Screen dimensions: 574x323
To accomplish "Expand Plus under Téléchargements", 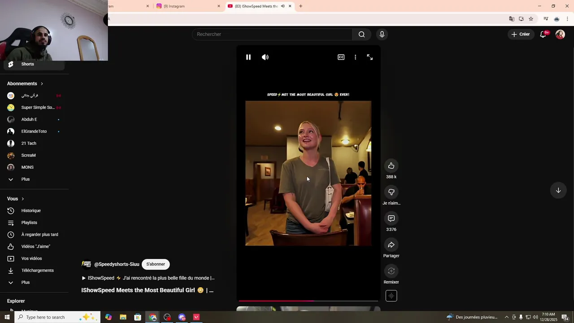I will [34, 283].
